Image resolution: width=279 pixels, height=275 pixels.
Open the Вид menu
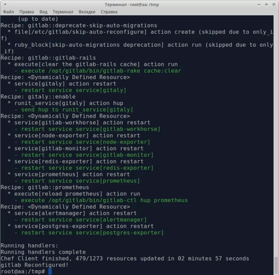click(43, 12)
